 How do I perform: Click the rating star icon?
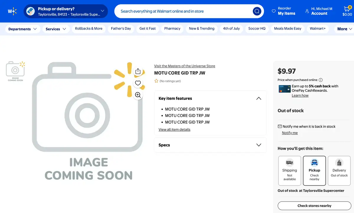(x=156, y=81)
